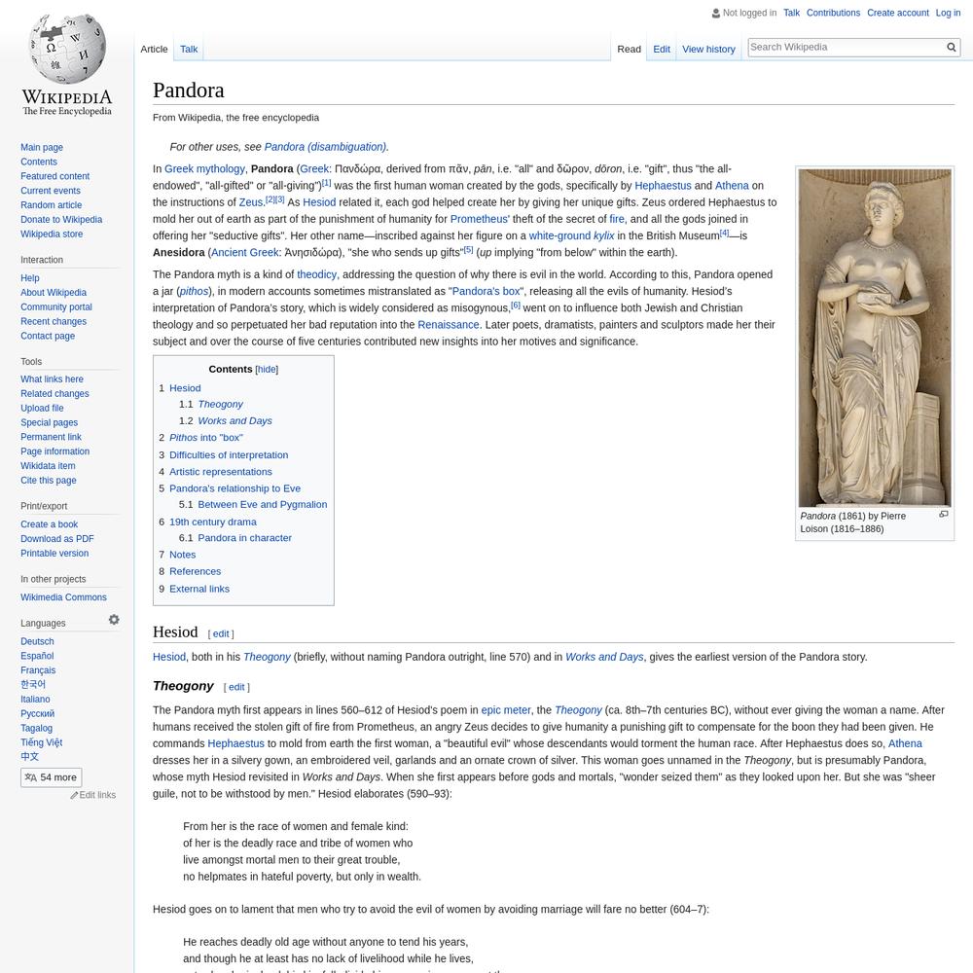Open the Prometheus' link
The image size is (973, 973).
(x=480, y=219)
